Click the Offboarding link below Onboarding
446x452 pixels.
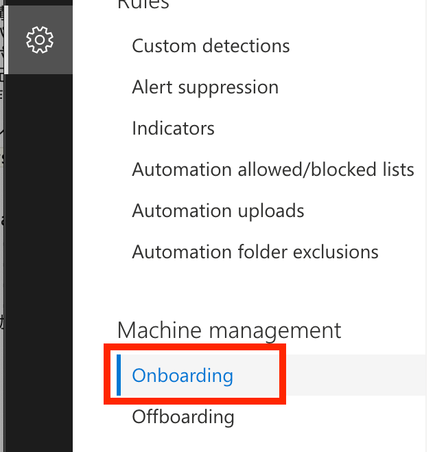coord(183,417)
